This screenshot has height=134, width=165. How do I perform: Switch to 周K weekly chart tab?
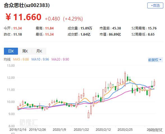point(25,51)
